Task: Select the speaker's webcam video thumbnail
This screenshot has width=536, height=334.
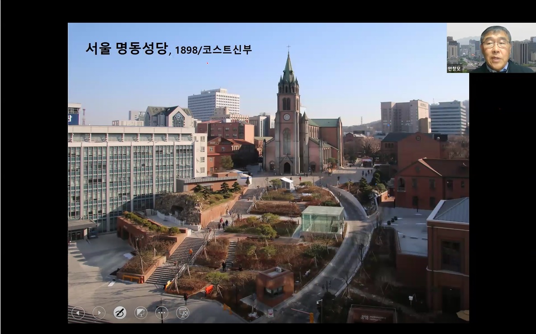Action: (x=491, y=48)
